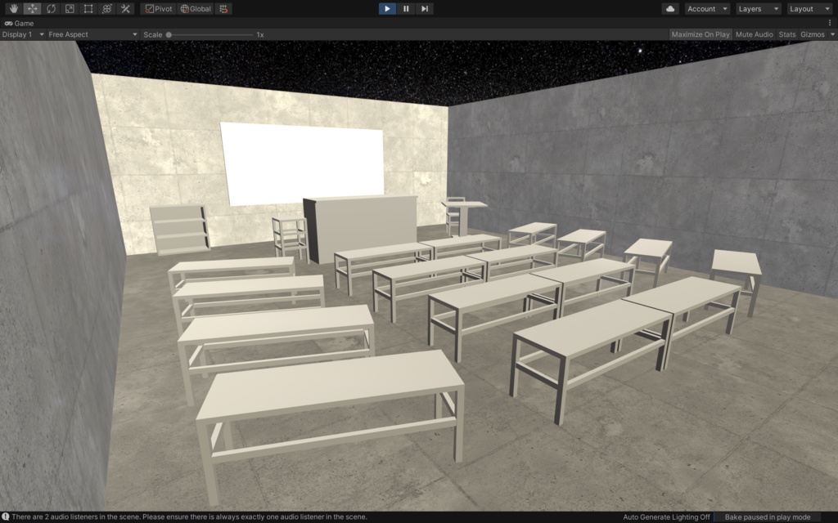
Task: Select the Scale tool
Action: click(x=70, y=8)
